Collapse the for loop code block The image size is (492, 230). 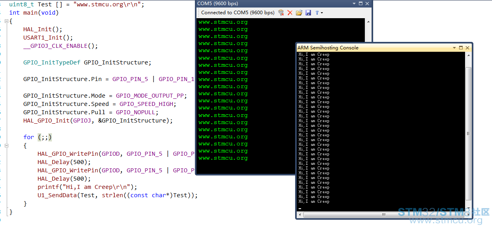(x=6, y=145)
